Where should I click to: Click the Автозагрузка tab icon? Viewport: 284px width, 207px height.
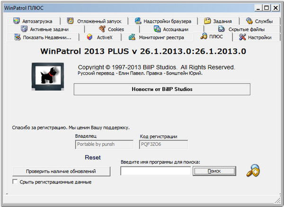coord(16,21)
